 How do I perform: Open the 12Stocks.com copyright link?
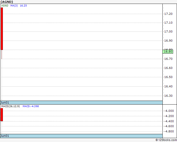pos(166,140)
